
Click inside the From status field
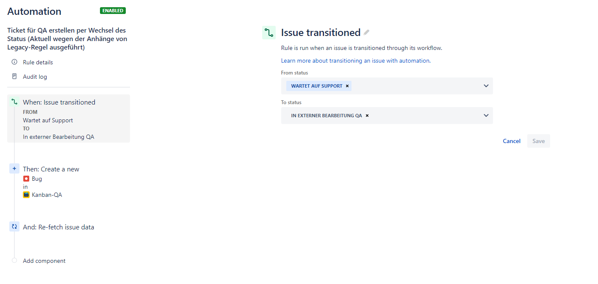click(x=387, y=86)
